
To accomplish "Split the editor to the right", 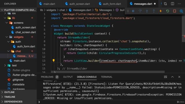I will [172, 4].
